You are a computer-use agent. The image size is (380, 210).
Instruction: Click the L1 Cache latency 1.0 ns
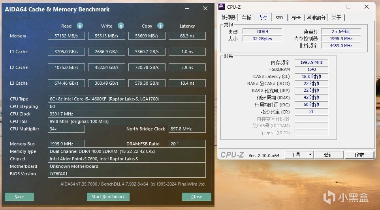click(x=187, y=52)
